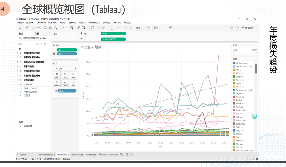Open the 大小 size mark card
The height and width of the screenshot is (167, 286).
tap(65, 75)
